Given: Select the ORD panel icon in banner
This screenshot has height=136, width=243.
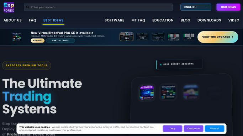Looking at the screenshot, I should [x=142, y=37].
